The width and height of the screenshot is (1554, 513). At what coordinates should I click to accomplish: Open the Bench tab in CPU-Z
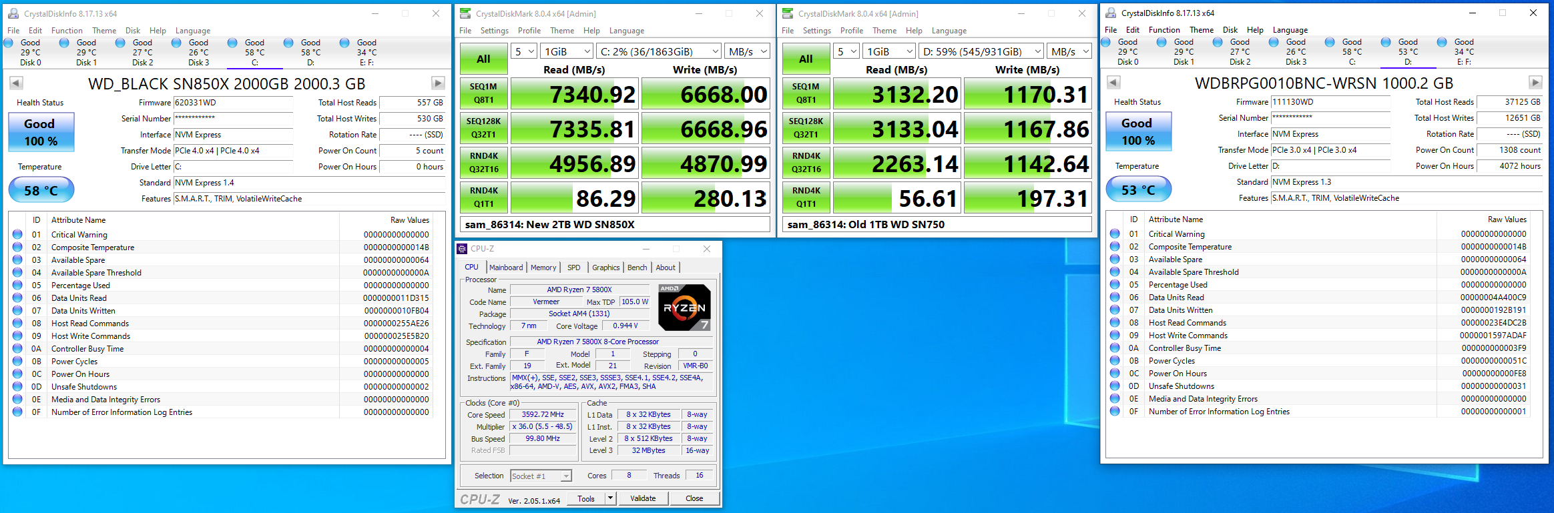click(637, 268)
